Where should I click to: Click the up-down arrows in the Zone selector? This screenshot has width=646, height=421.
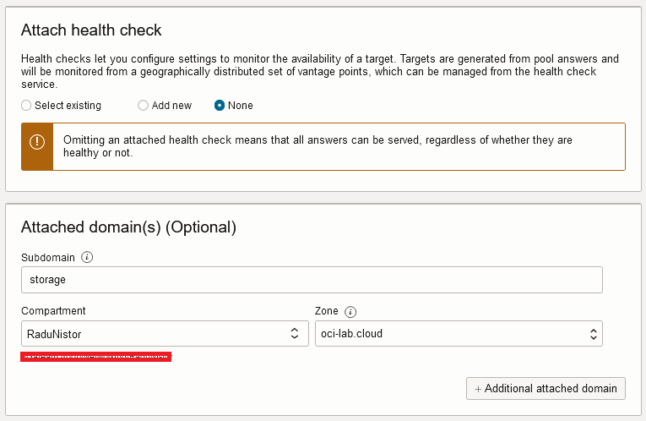point(593,334)
